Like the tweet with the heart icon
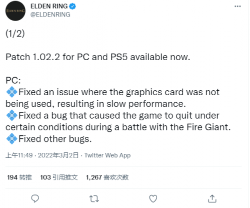Screen dimensions: 250x208 click(x=153, y=198)
